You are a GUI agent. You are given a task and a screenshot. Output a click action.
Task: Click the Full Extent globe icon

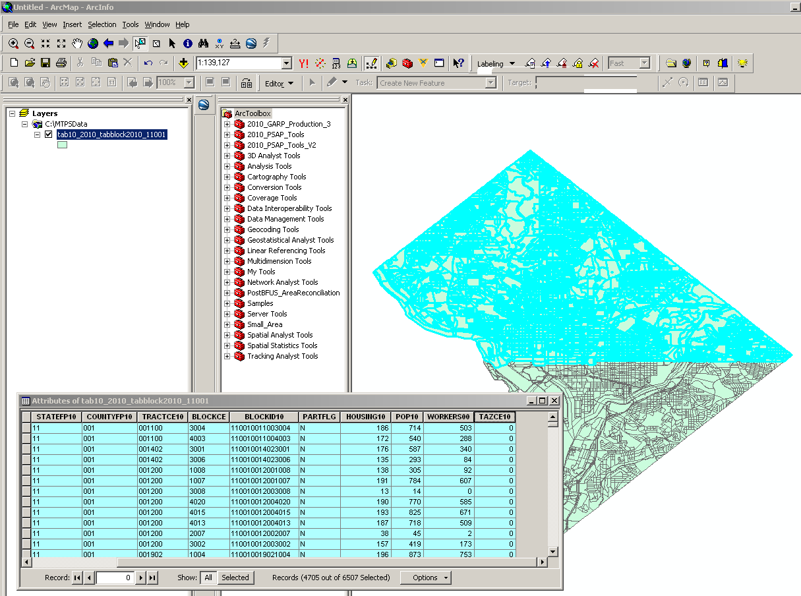click(x=93, y=44)
